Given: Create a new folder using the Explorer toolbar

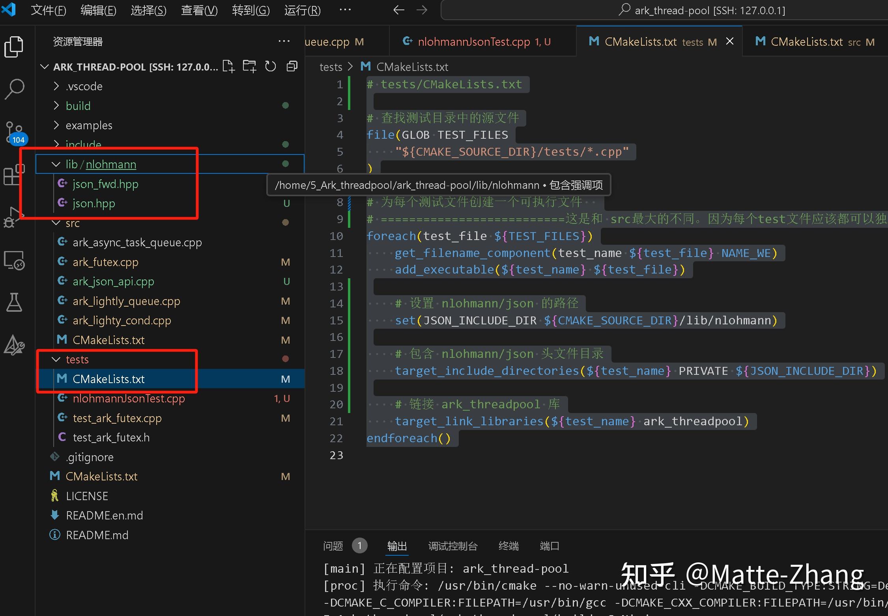Looking at the screenshot, I should tap(249, 66).
